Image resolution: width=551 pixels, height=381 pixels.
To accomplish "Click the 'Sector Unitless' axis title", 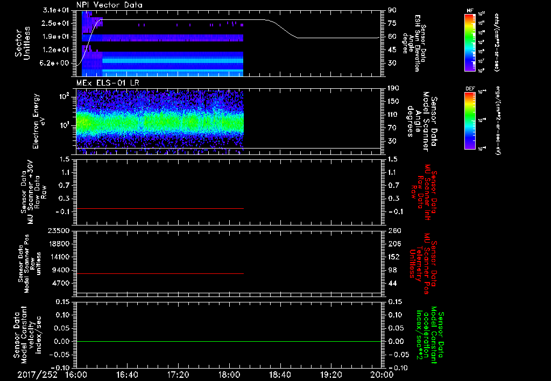I will pyautogui.click(x=23, y=43).
